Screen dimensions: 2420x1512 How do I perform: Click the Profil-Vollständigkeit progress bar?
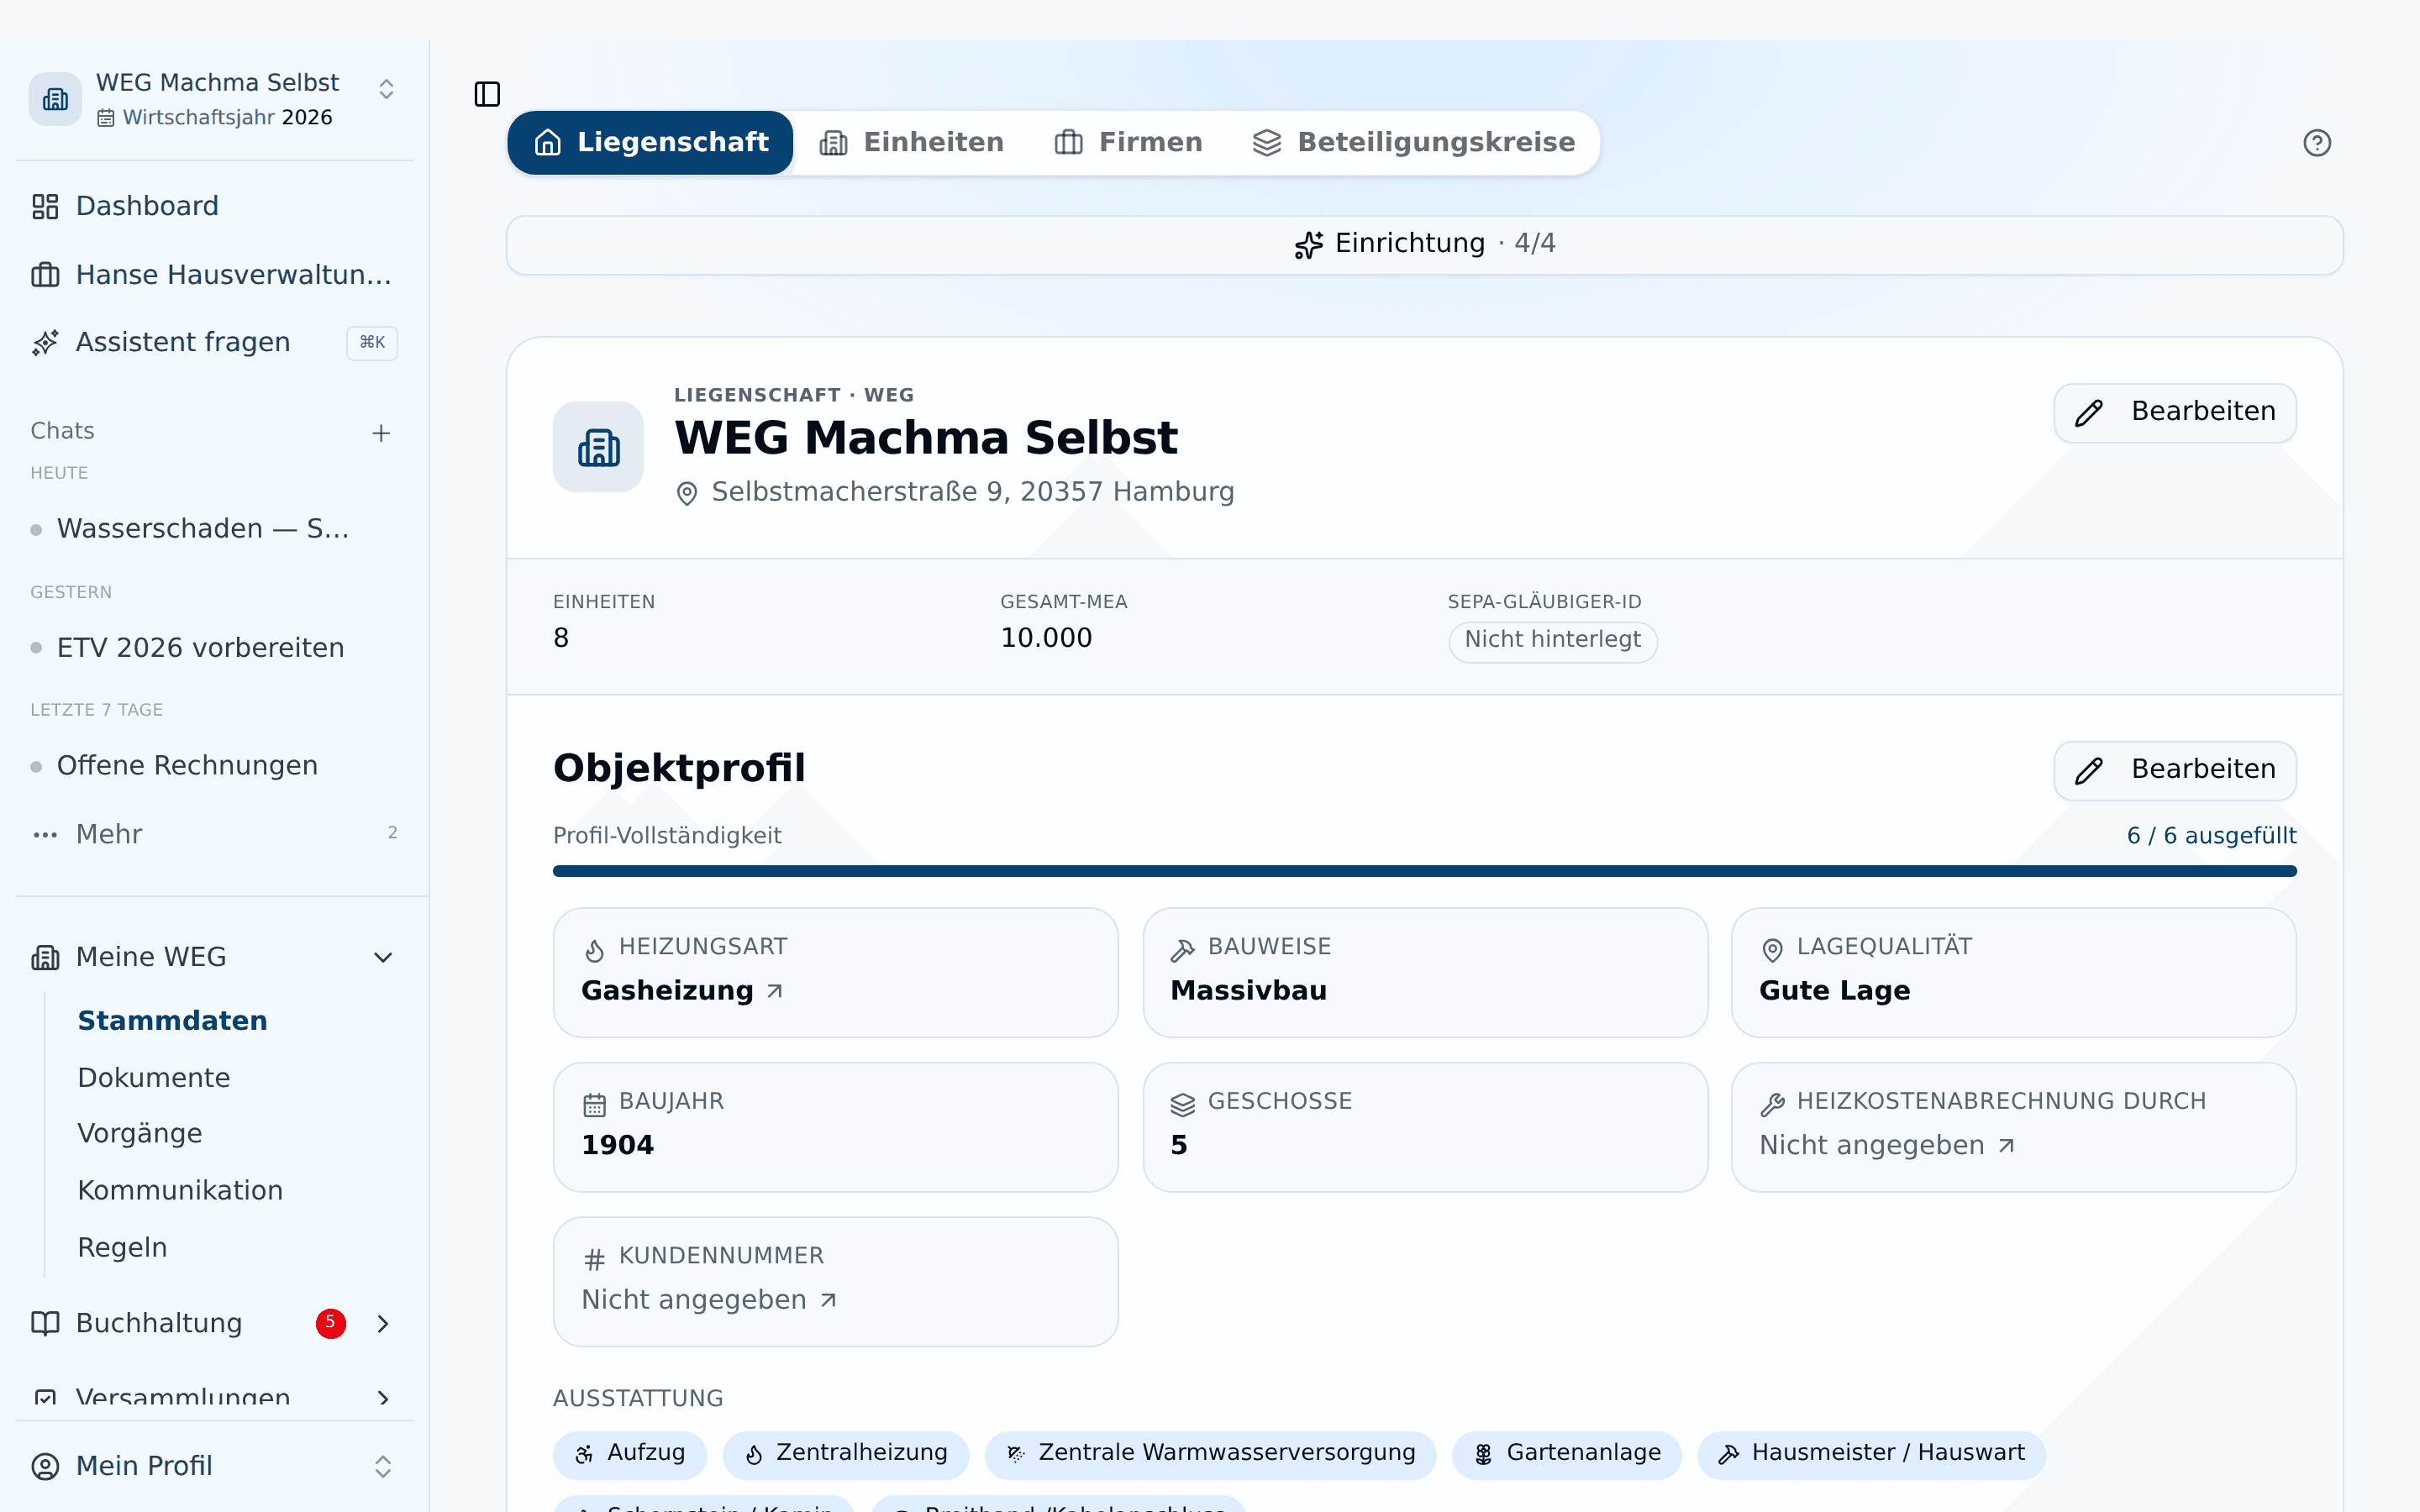1424,871
